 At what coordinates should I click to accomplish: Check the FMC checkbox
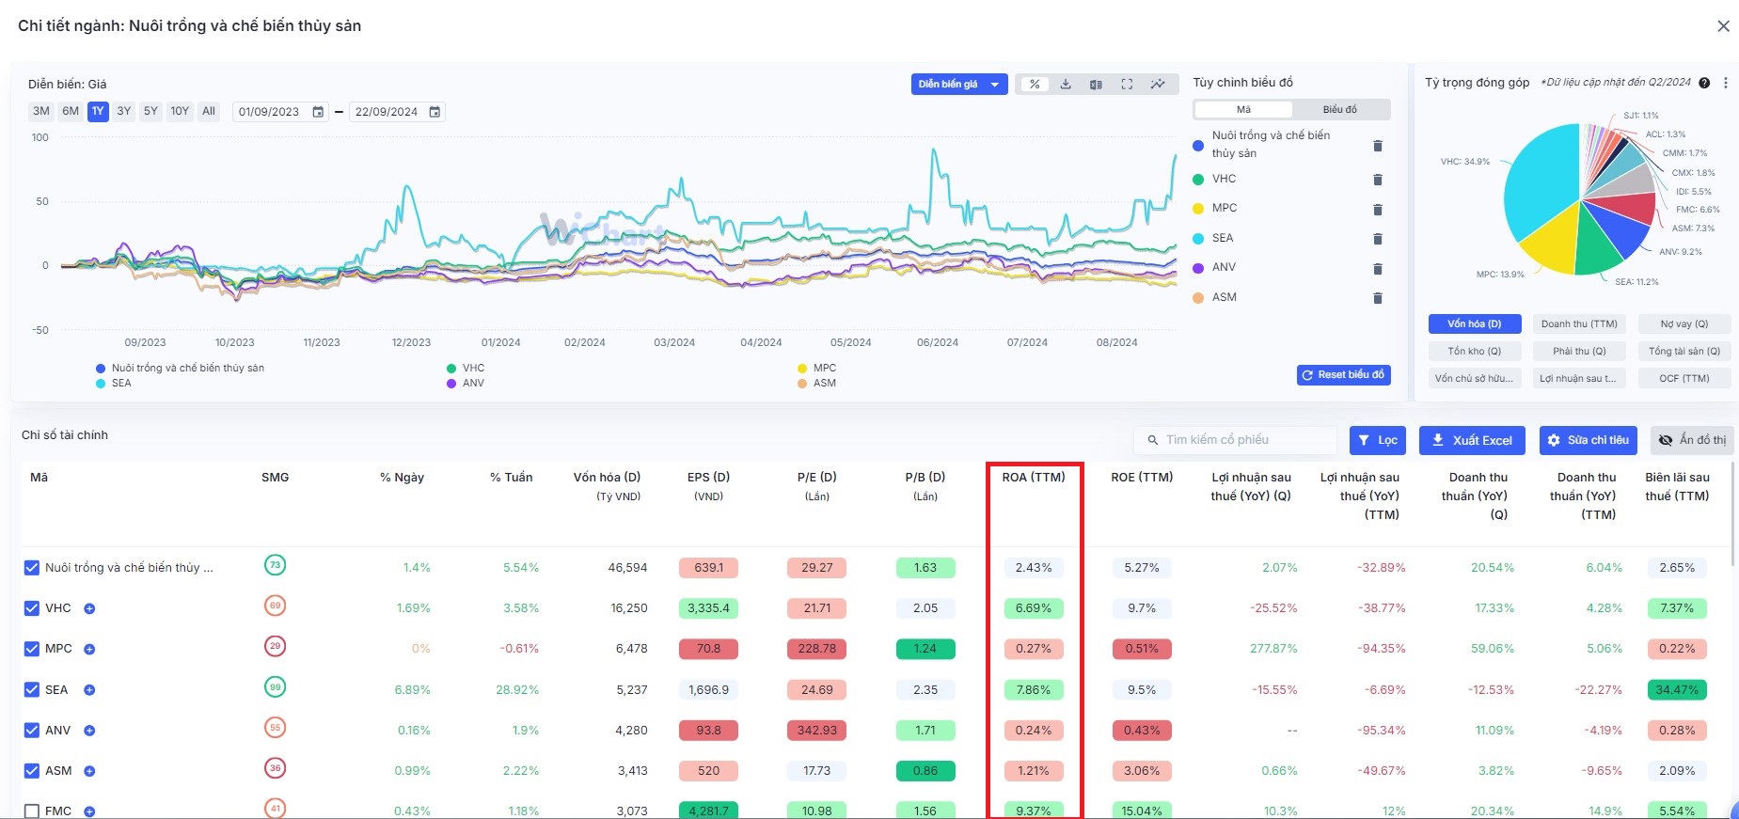(32, 811)
